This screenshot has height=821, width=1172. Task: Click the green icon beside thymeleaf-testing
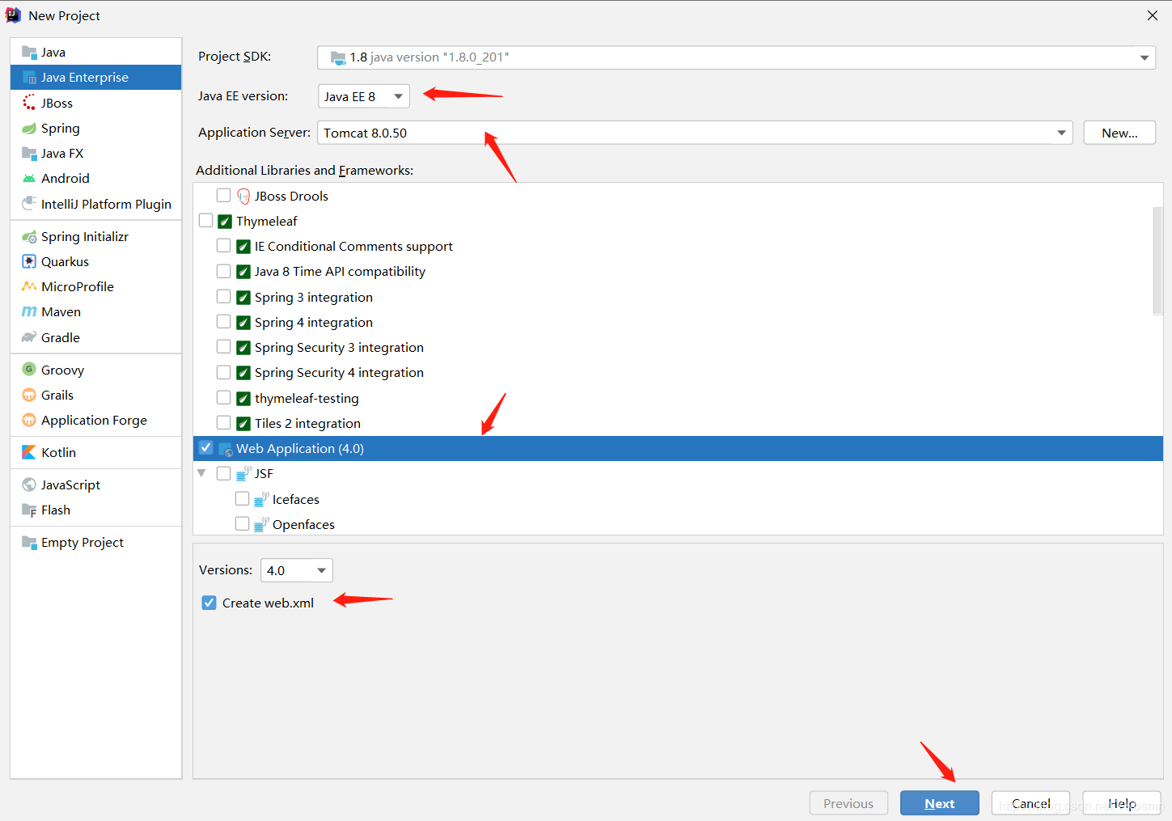coord(243,399)
